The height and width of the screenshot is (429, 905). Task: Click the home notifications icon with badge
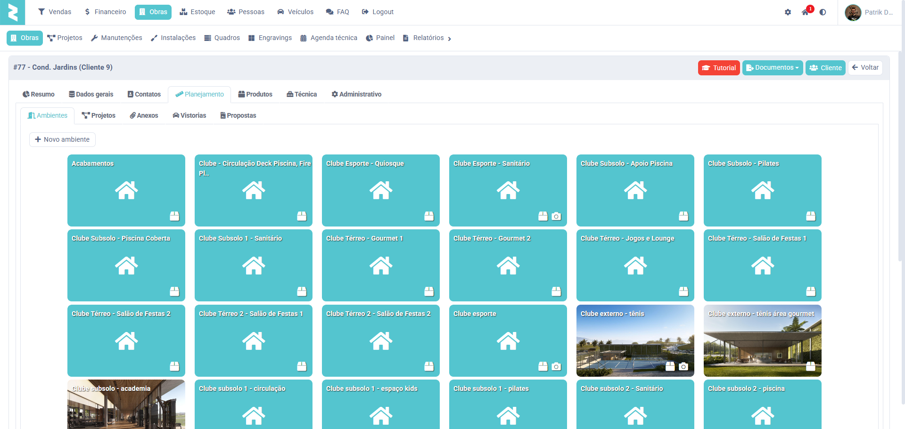tap(806, 12)
